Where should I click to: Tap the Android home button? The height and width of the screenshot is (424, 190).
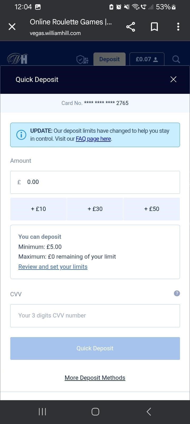coord(95,412)
